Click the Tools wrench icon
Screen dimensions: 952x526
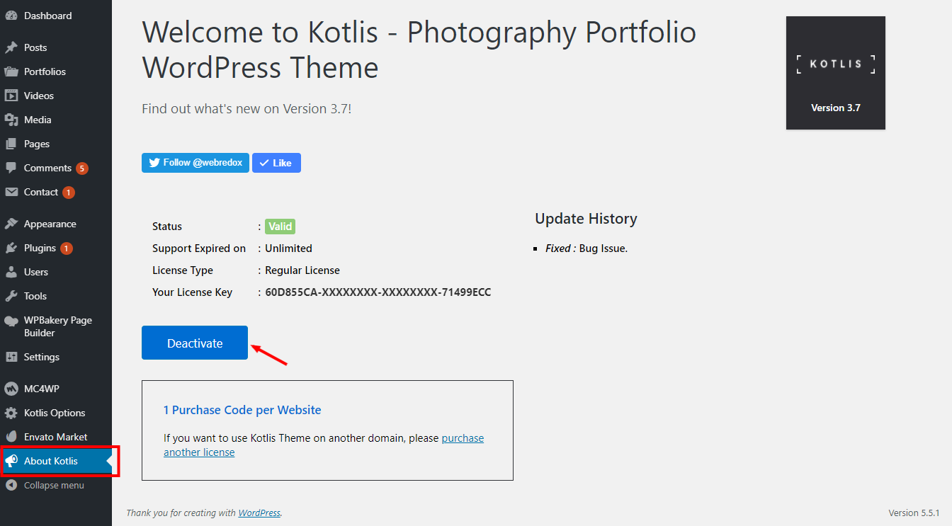11,296
